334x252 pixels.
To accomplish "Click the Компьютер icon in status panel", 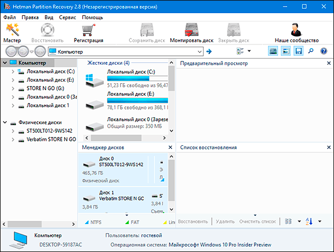I will point(19,240).
